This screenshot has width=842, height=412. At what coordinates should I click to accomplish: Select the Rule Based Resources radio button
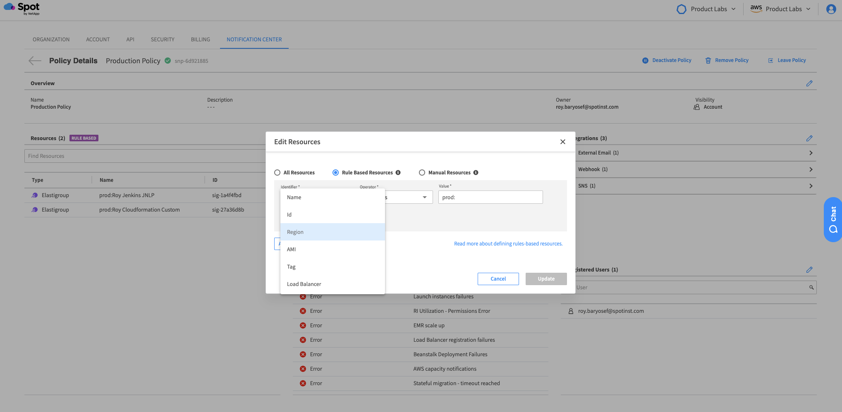(x=335, y=173)
